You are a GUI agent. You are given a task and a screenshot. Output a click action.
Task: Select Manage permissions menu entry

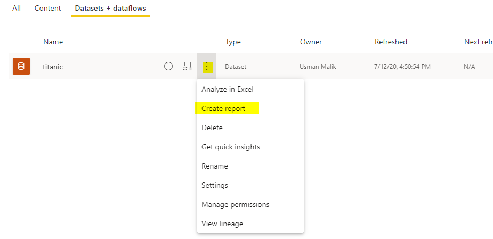point(235,204)
